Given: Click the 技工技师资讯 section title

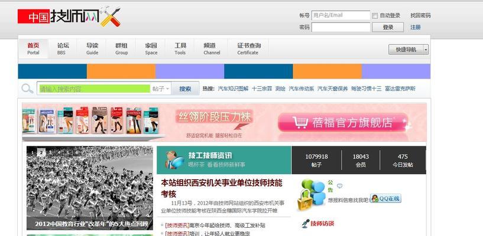Looking at the screenshot, I should [210, 156].
